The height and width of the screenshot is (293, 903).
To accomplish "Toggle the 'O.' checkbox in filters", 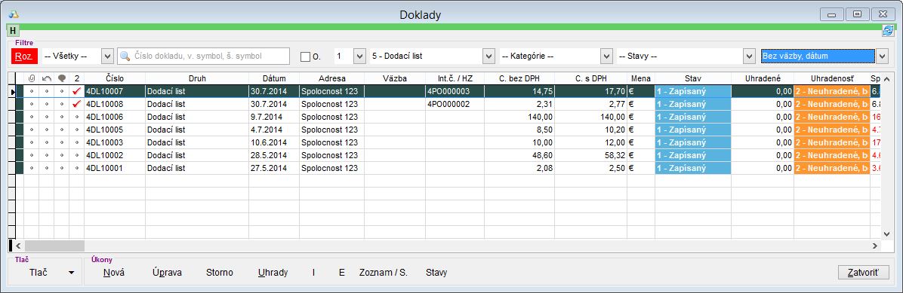I will (x=305, y=56).
